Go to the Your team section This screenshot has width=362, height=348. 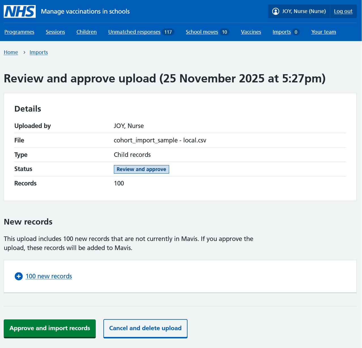click(323, 32)
